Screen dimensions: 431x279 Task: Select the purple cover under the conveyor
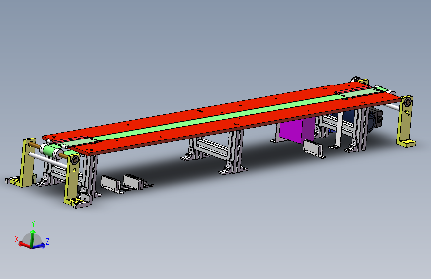297,131
